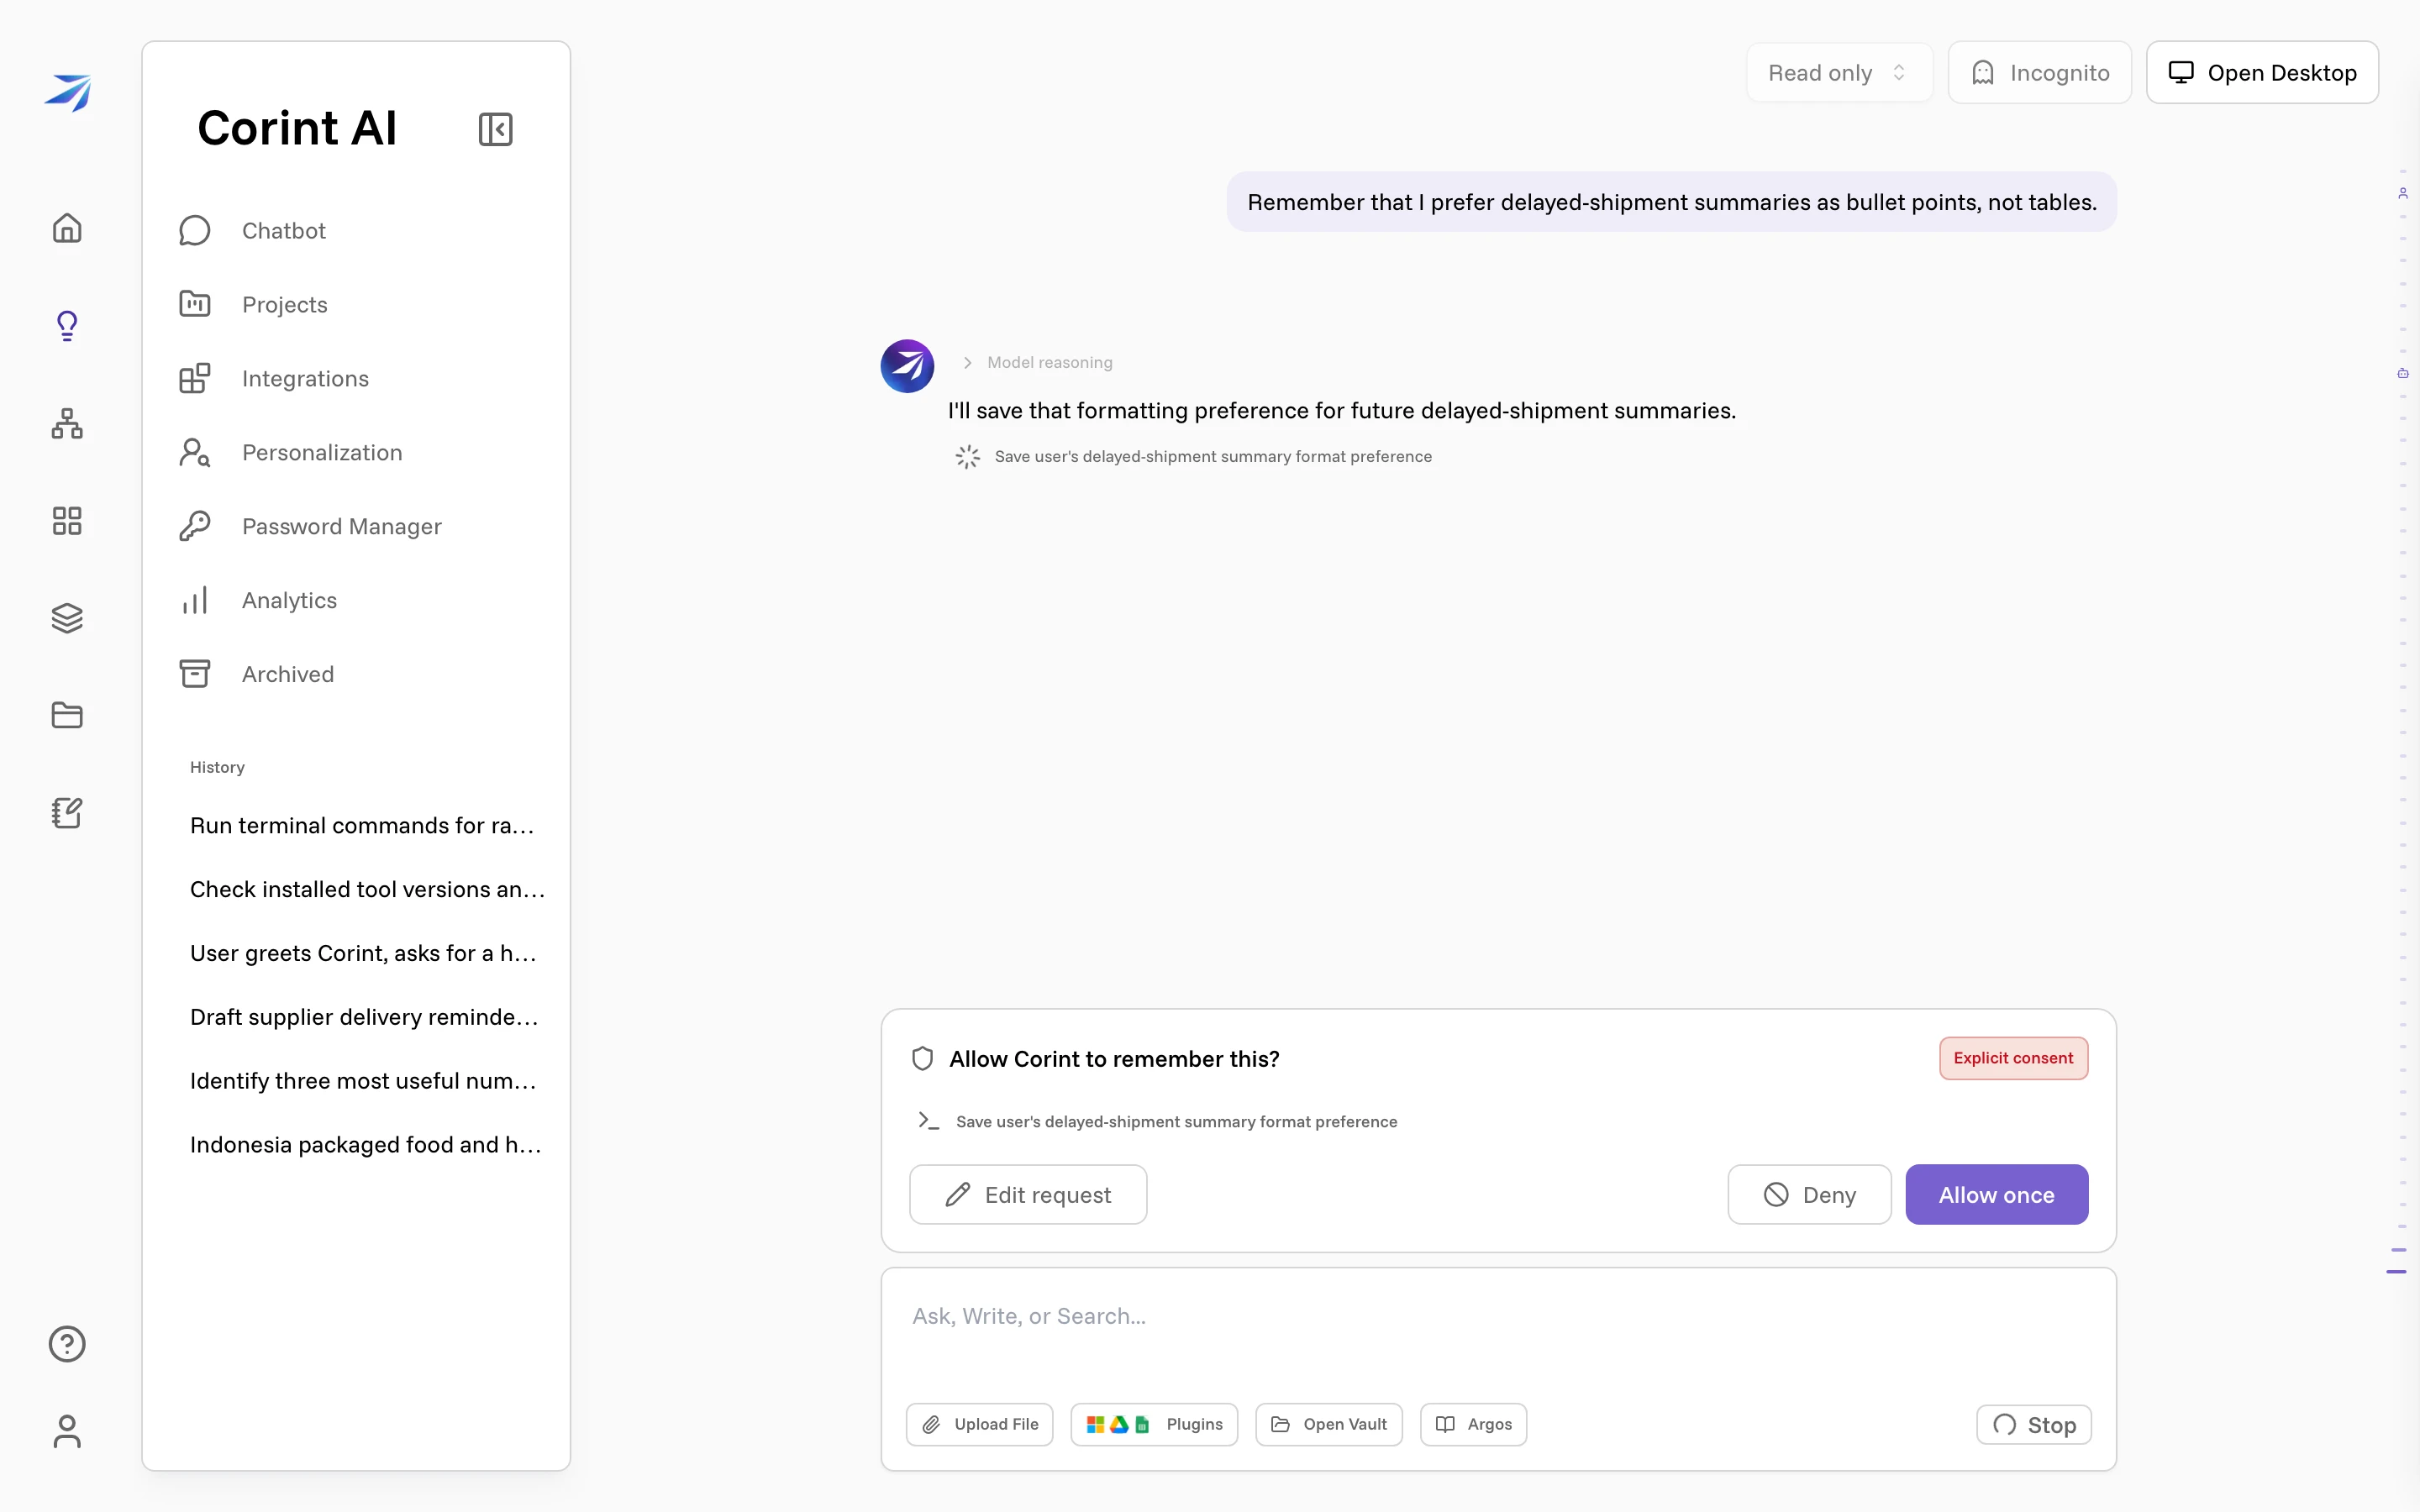The height and width of the screenshot is (1512, 2420).
Task: Click Upload File
Action: pos(980,1424)
